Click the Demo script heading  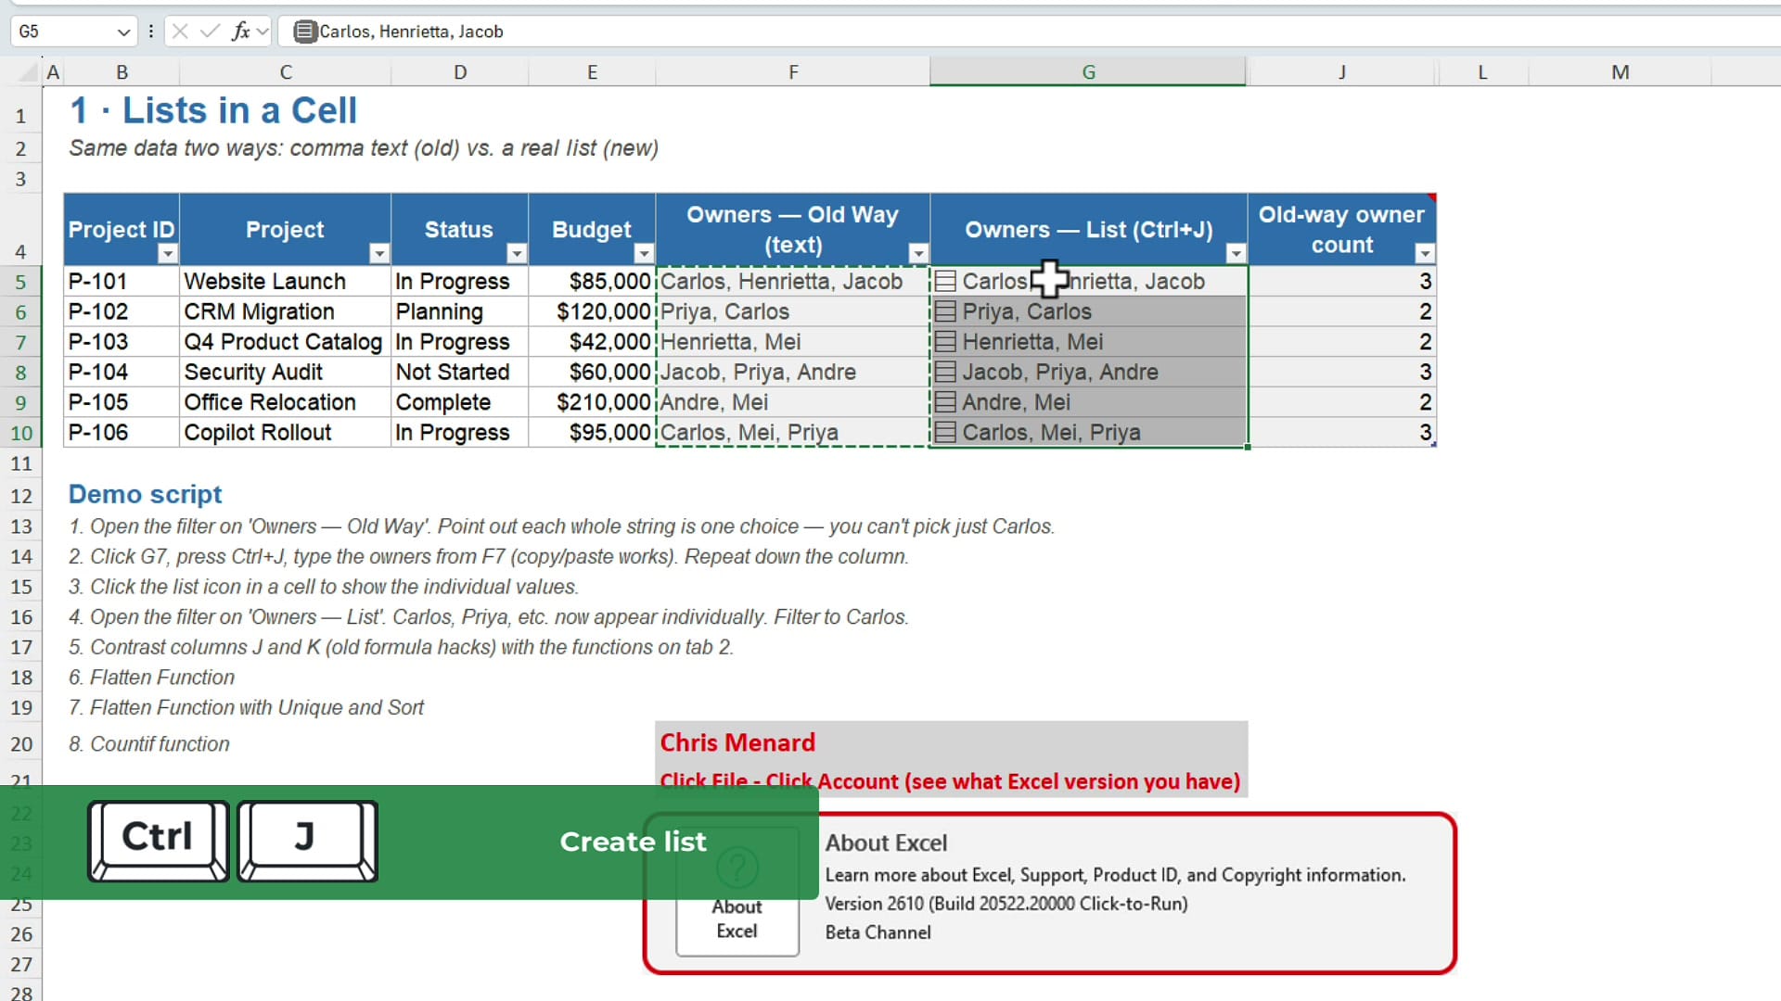[x=145, y=494]
